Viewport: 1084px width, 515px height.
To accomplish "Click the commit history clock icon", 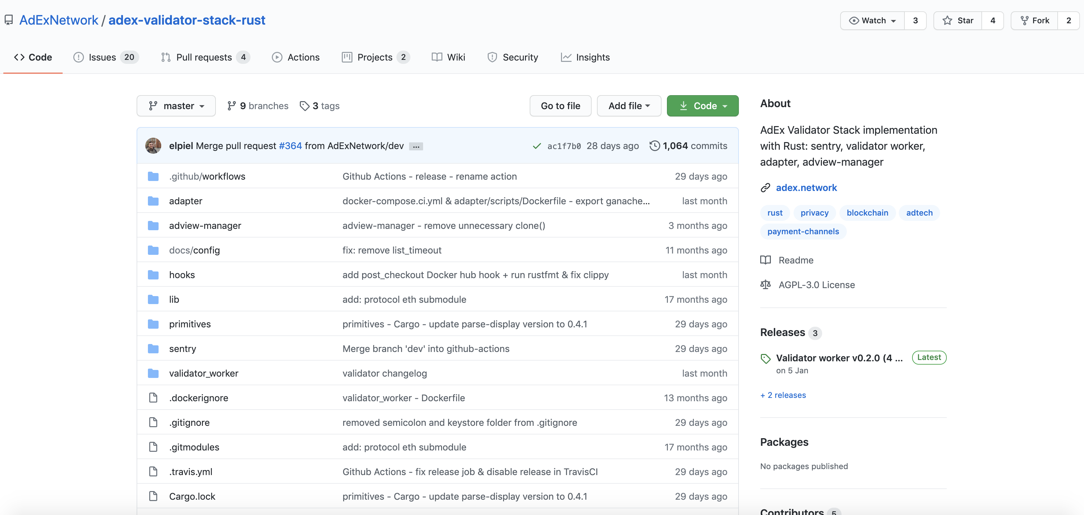I will tap(654, 145).
